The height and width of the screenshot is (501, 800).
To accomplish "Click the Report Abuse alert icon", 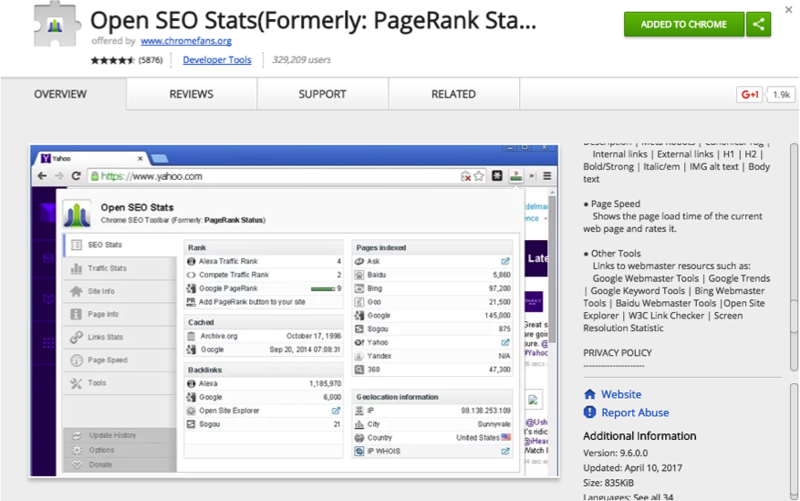I will click(x=589, y=412).
